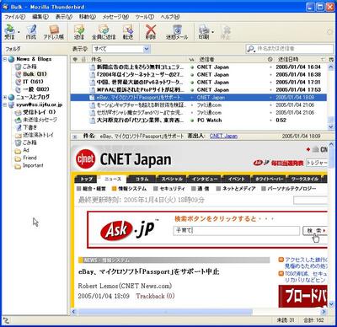Click the Forward (転送) toolbar icon
The width and height of the screenshot is (337, 327).
click(x=128, y=31)
